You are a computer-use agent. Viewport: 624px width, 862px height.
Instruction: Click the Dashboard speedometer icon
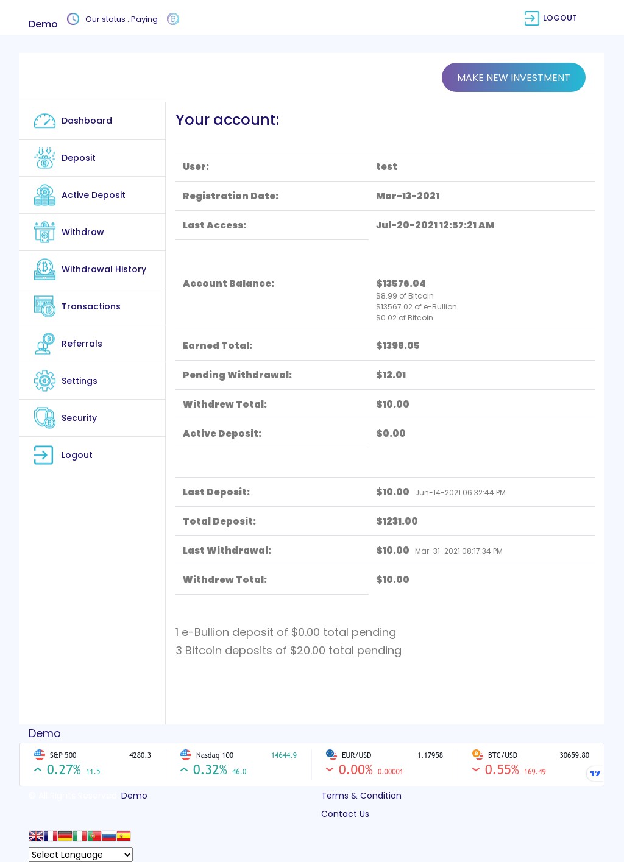(x=44, y=121)
